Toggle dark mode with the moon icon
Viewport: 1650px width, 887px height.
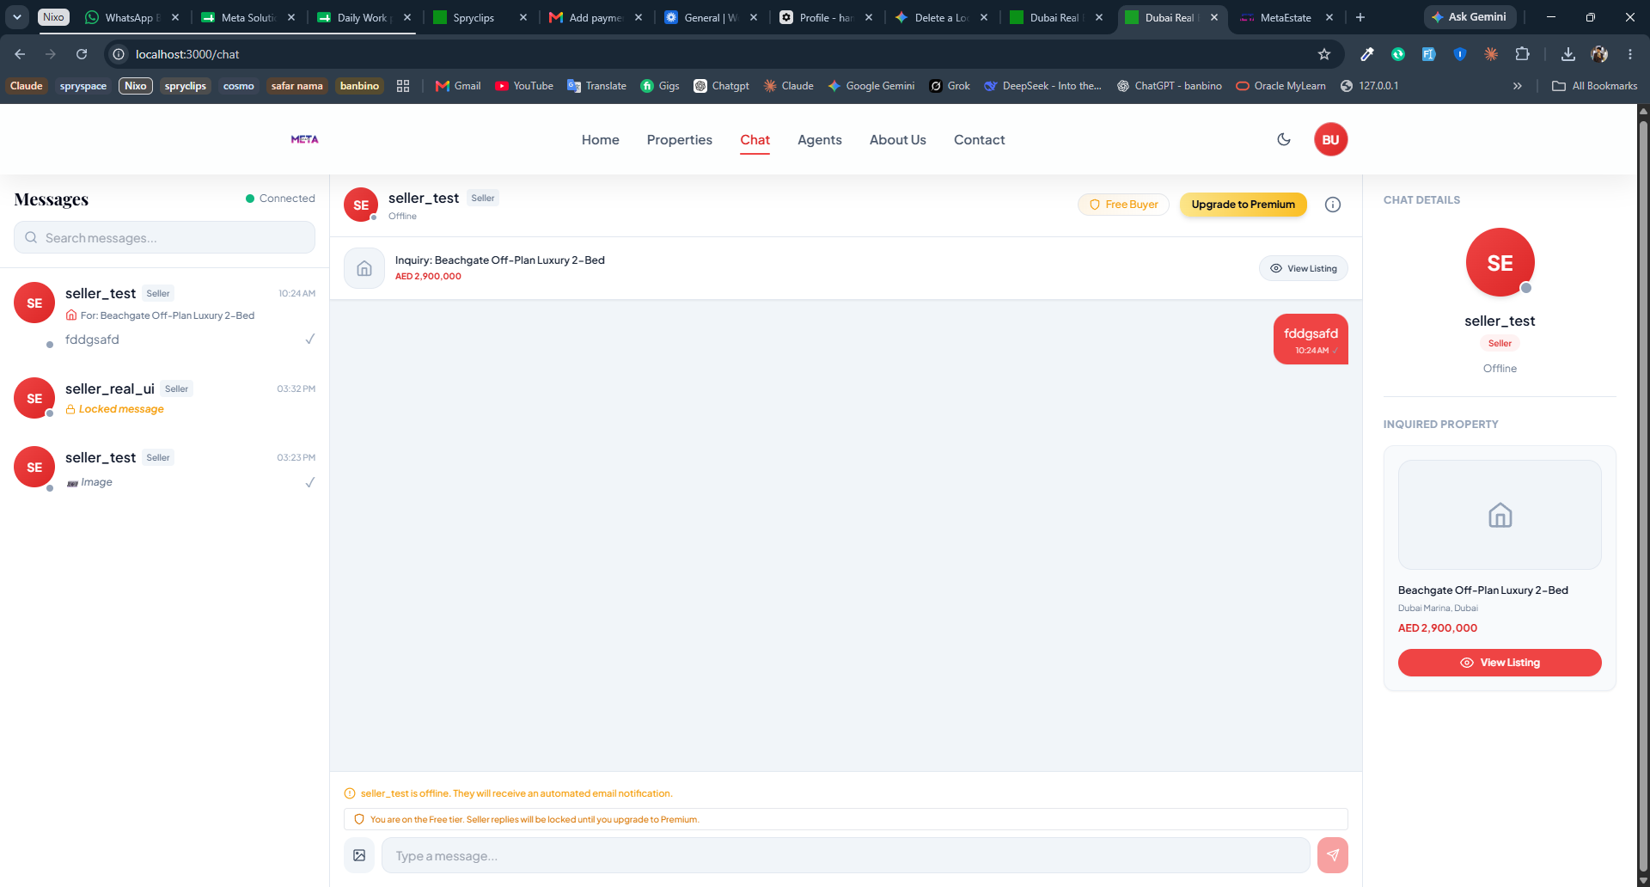click(x=1284, y=139)
